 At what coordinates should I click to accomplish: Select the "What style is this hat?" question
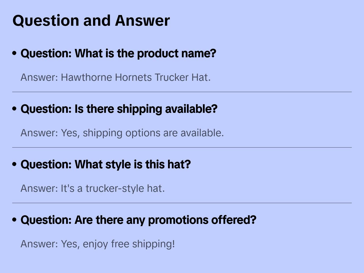(105, 165)
